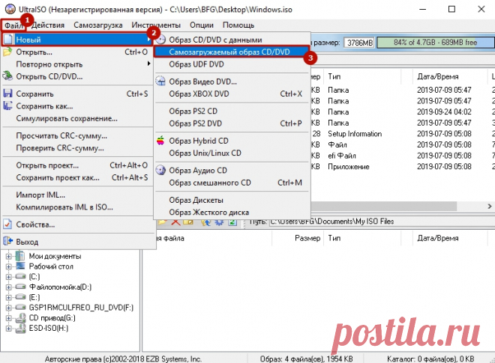Expand the (E:) drive node
The width and height of the screenshot is (495, 363).
pyautogui.click(x=9, y=297)
